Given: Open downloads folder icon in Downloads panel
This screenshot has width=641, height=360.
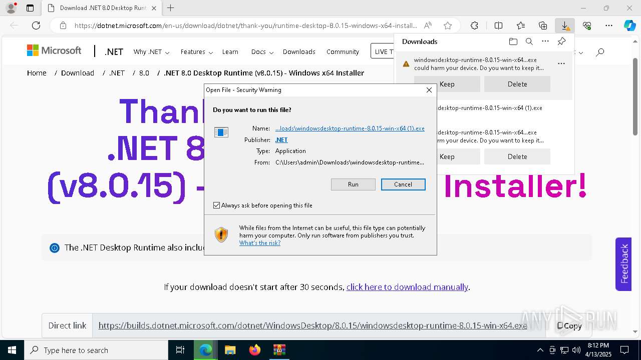Looking at the screenshot, I should (x=513, y=41).
